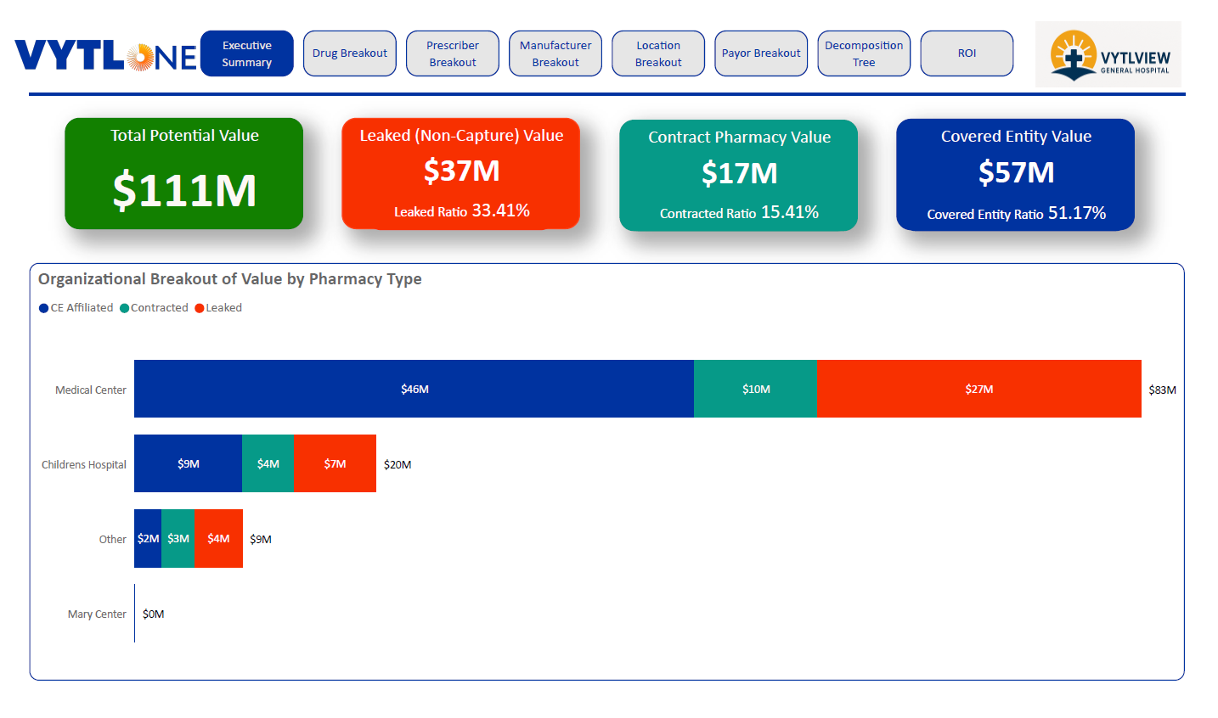Select the Total Potential Value card
The width and height of the screenshot is (1218, 718).
point(184,174)
